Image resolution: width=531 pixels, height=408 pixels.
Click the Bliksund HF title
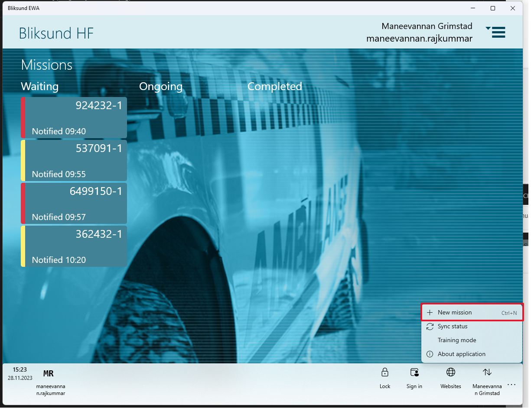coord(56,33)
